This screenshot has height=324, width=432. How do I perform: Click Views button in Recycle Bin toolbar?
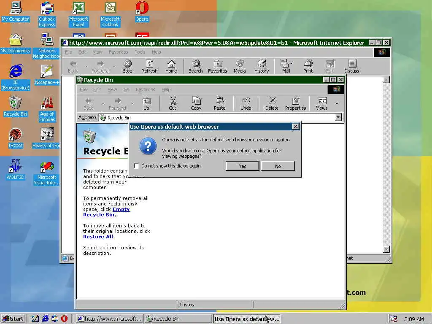click(x=322, y=104)
